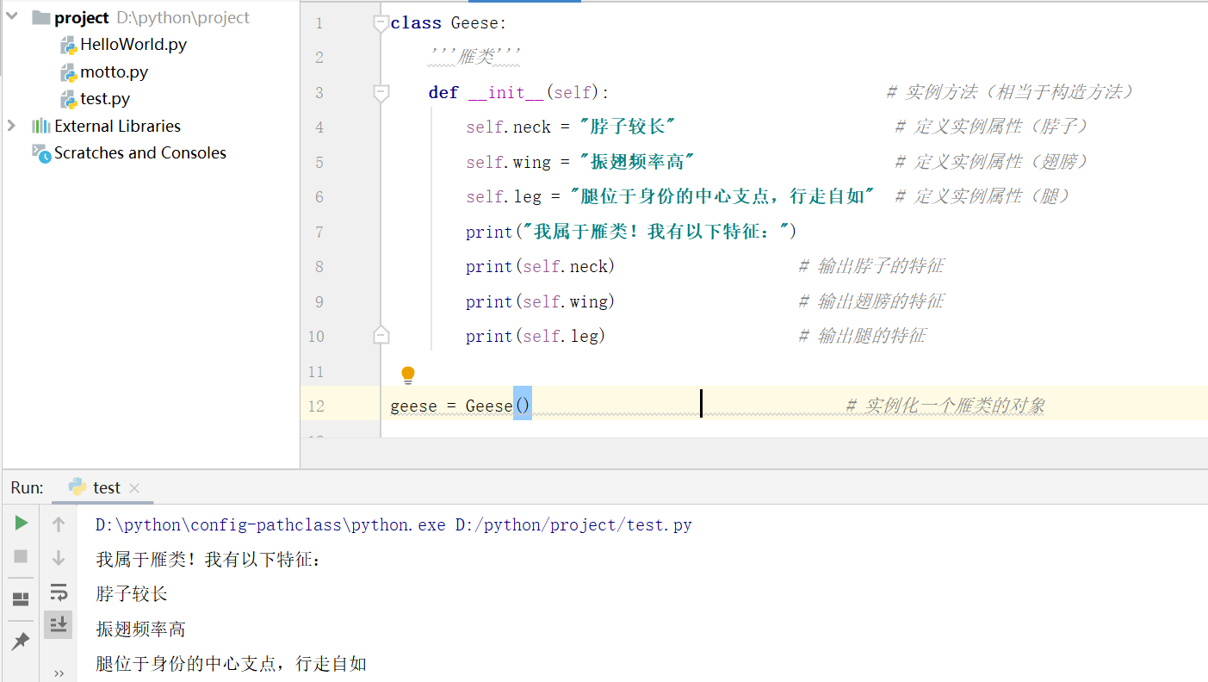Click the 'geese = Geese()' statement
1208x682 pixels.
[x=461, y=406]
